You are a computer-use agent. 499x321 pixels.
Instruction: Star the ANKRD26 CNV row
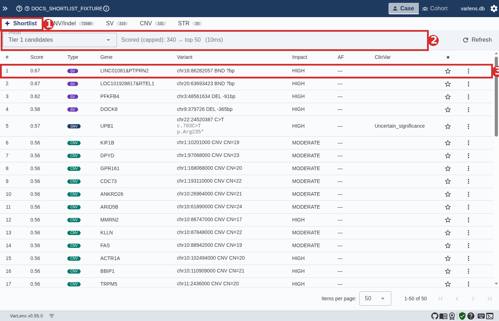point(448,194)
